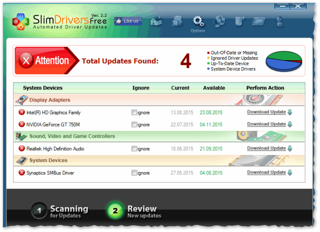Image resolution: width=320 pixels, height=232 pixels.
Task: Click available date 04.11.2015
Action: coord(211,125)
